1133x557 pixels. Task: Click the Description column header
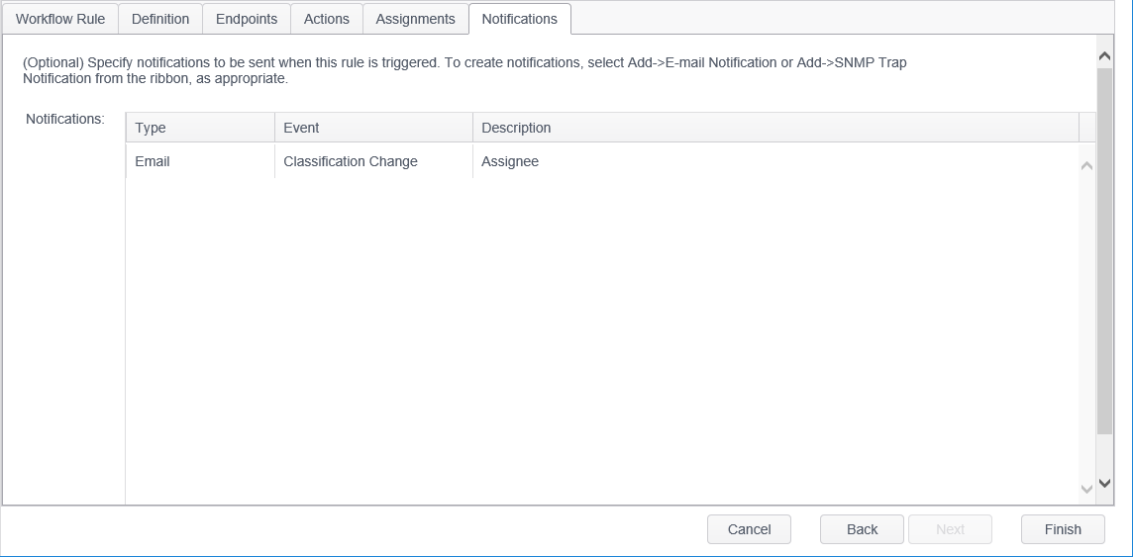pyautogui.click(x=774, y=128)
